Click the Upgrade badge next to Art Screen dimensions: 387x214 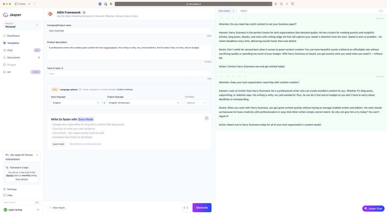35,72
